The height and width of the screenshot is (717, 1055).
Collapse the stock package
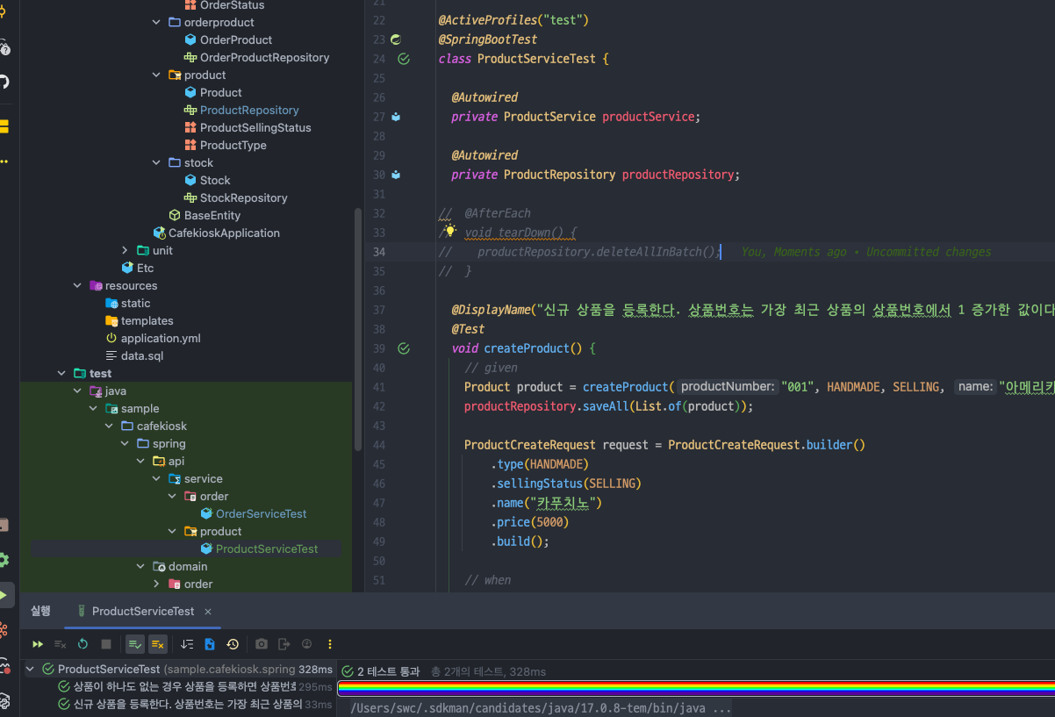tap(156, 162)
